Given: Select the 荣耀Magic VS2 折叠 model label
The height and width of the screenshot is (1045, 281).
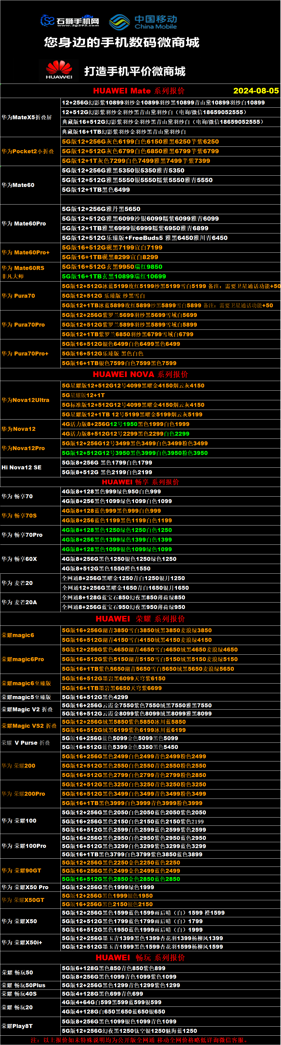Looking at the screenshot, I should click(x=29, y=726).
